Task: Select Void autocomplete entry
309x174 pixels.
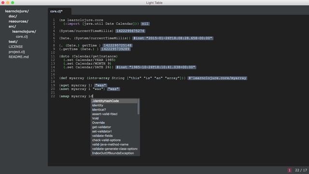Action: point(114,118)
